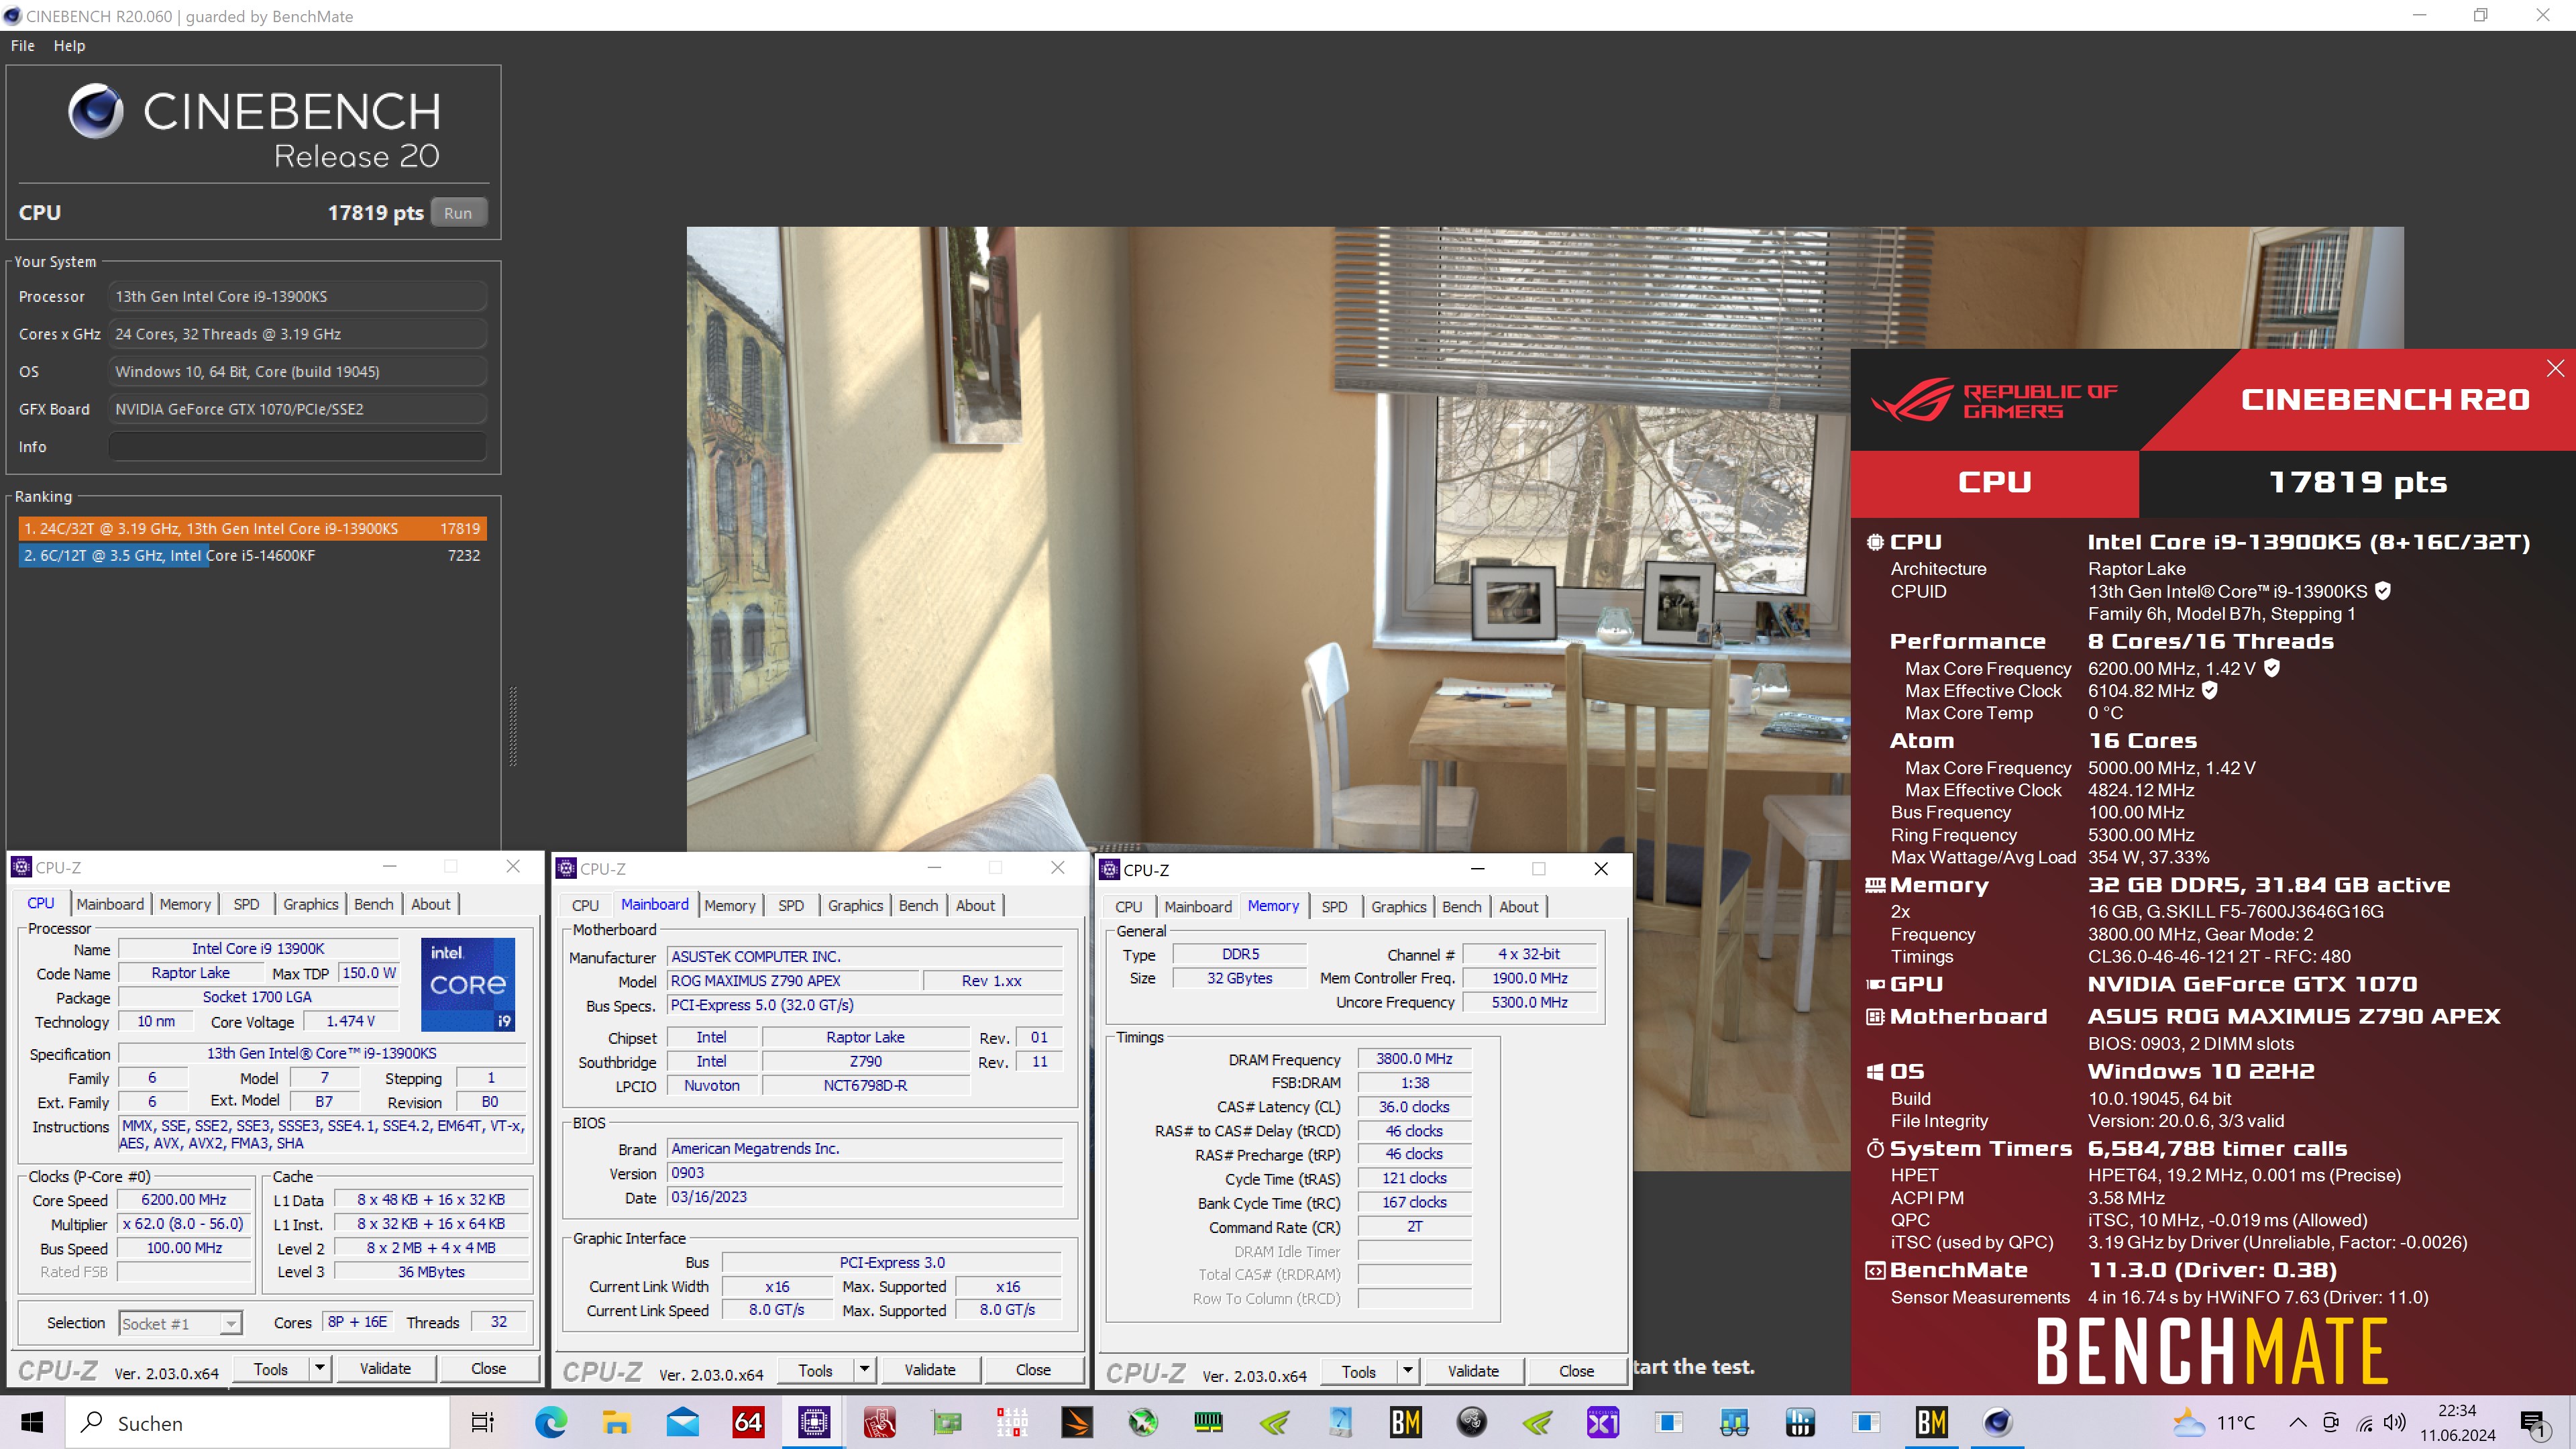Close the BenchMate result panel with X

click(2555, 368)
